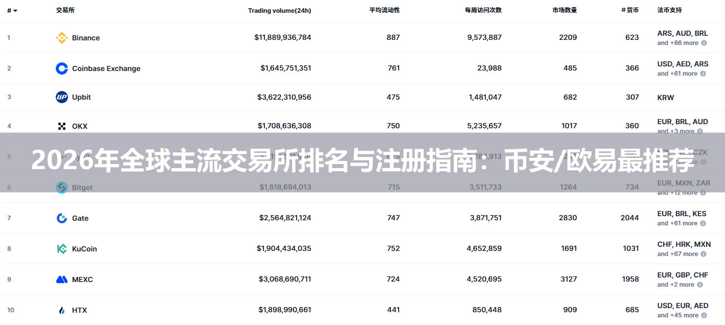Open the MEXC exchange name link

coord(82,280)
